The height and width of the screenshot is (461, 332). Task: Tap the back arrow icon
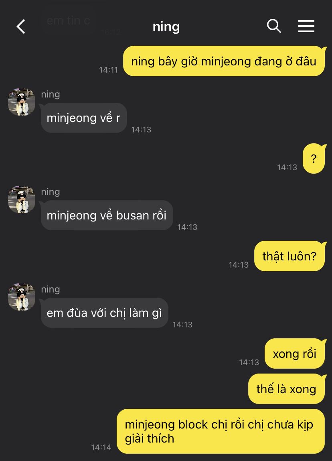[x=21, y=27]
